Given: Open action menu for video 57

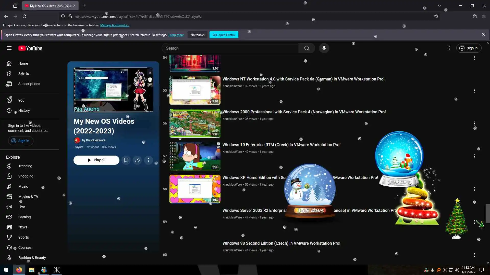Looking at the screenshot, I should pyautogui.click(x=474, y=156).
